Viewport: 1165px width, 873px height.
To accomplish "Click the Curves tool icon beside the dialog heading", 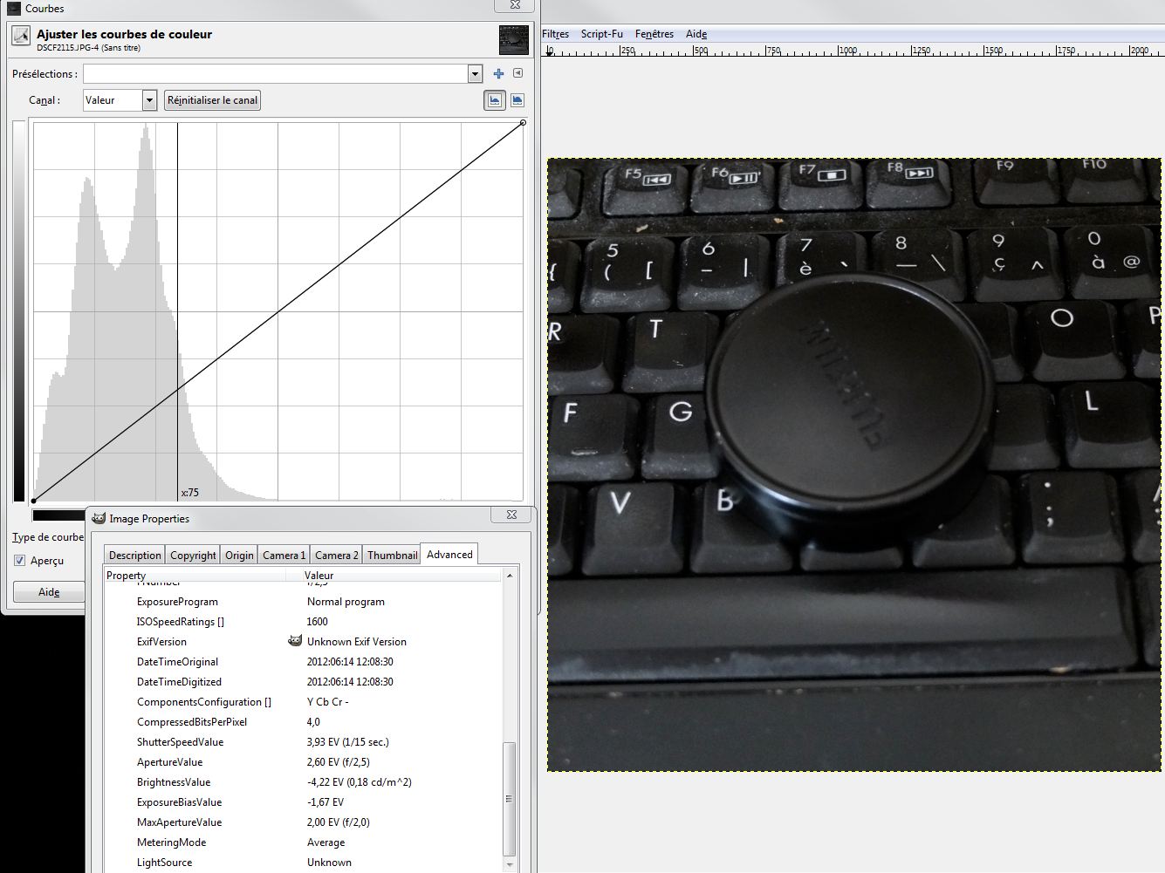I will pyautogui.click(x=21, y=37).
